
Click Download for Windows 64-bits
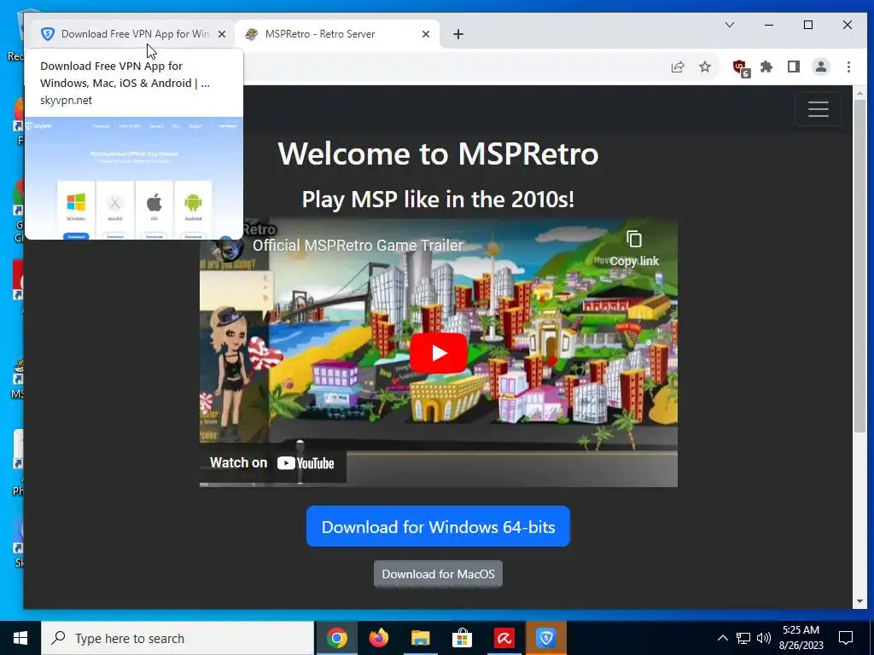tap(438, 526)
